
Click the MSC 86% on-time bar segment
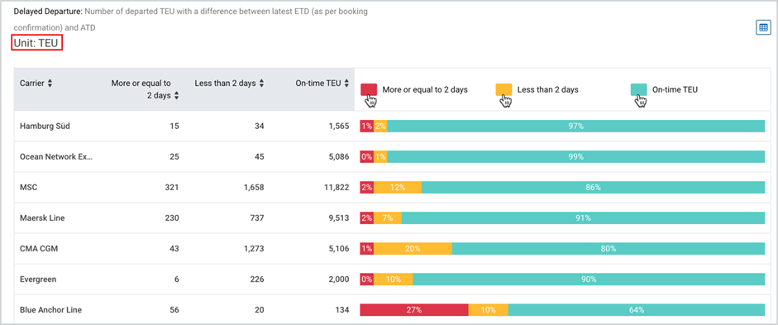tap(593, 188)
